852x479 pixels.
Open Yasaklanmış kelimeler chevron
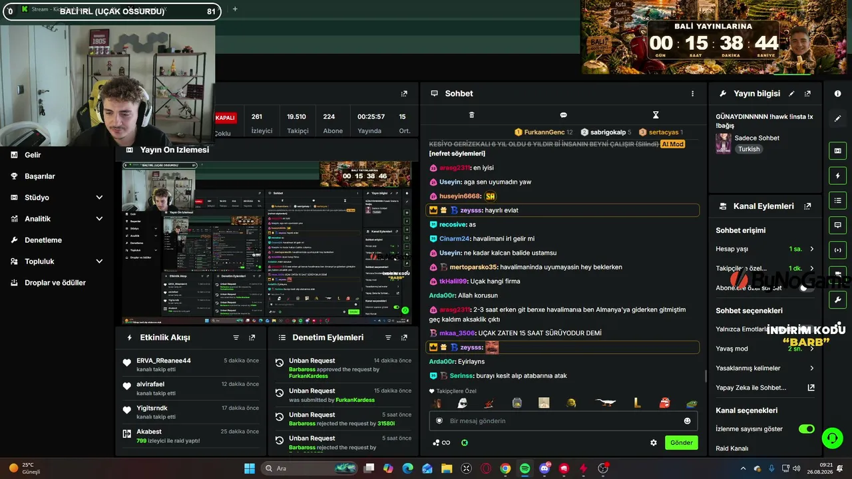[812, 368]
